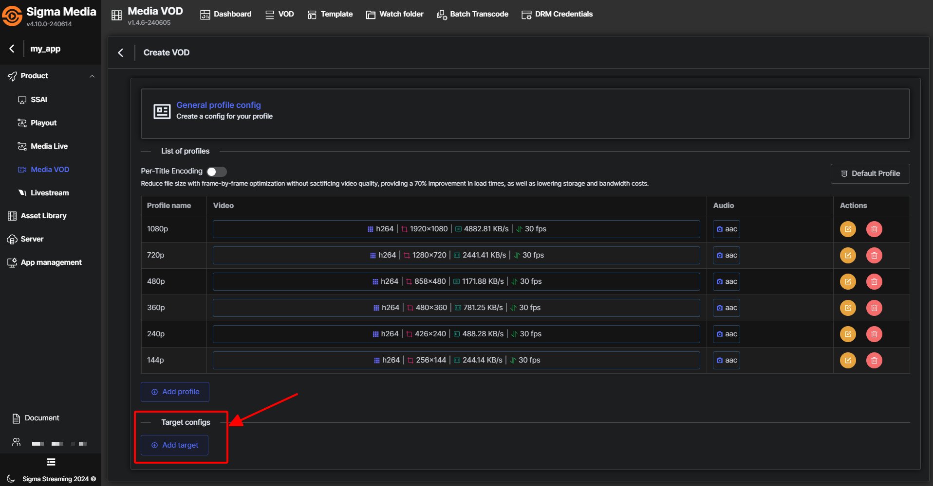Open the Dashboard tab
Viewport: 933px width, 486px height.
coord(226,14)
